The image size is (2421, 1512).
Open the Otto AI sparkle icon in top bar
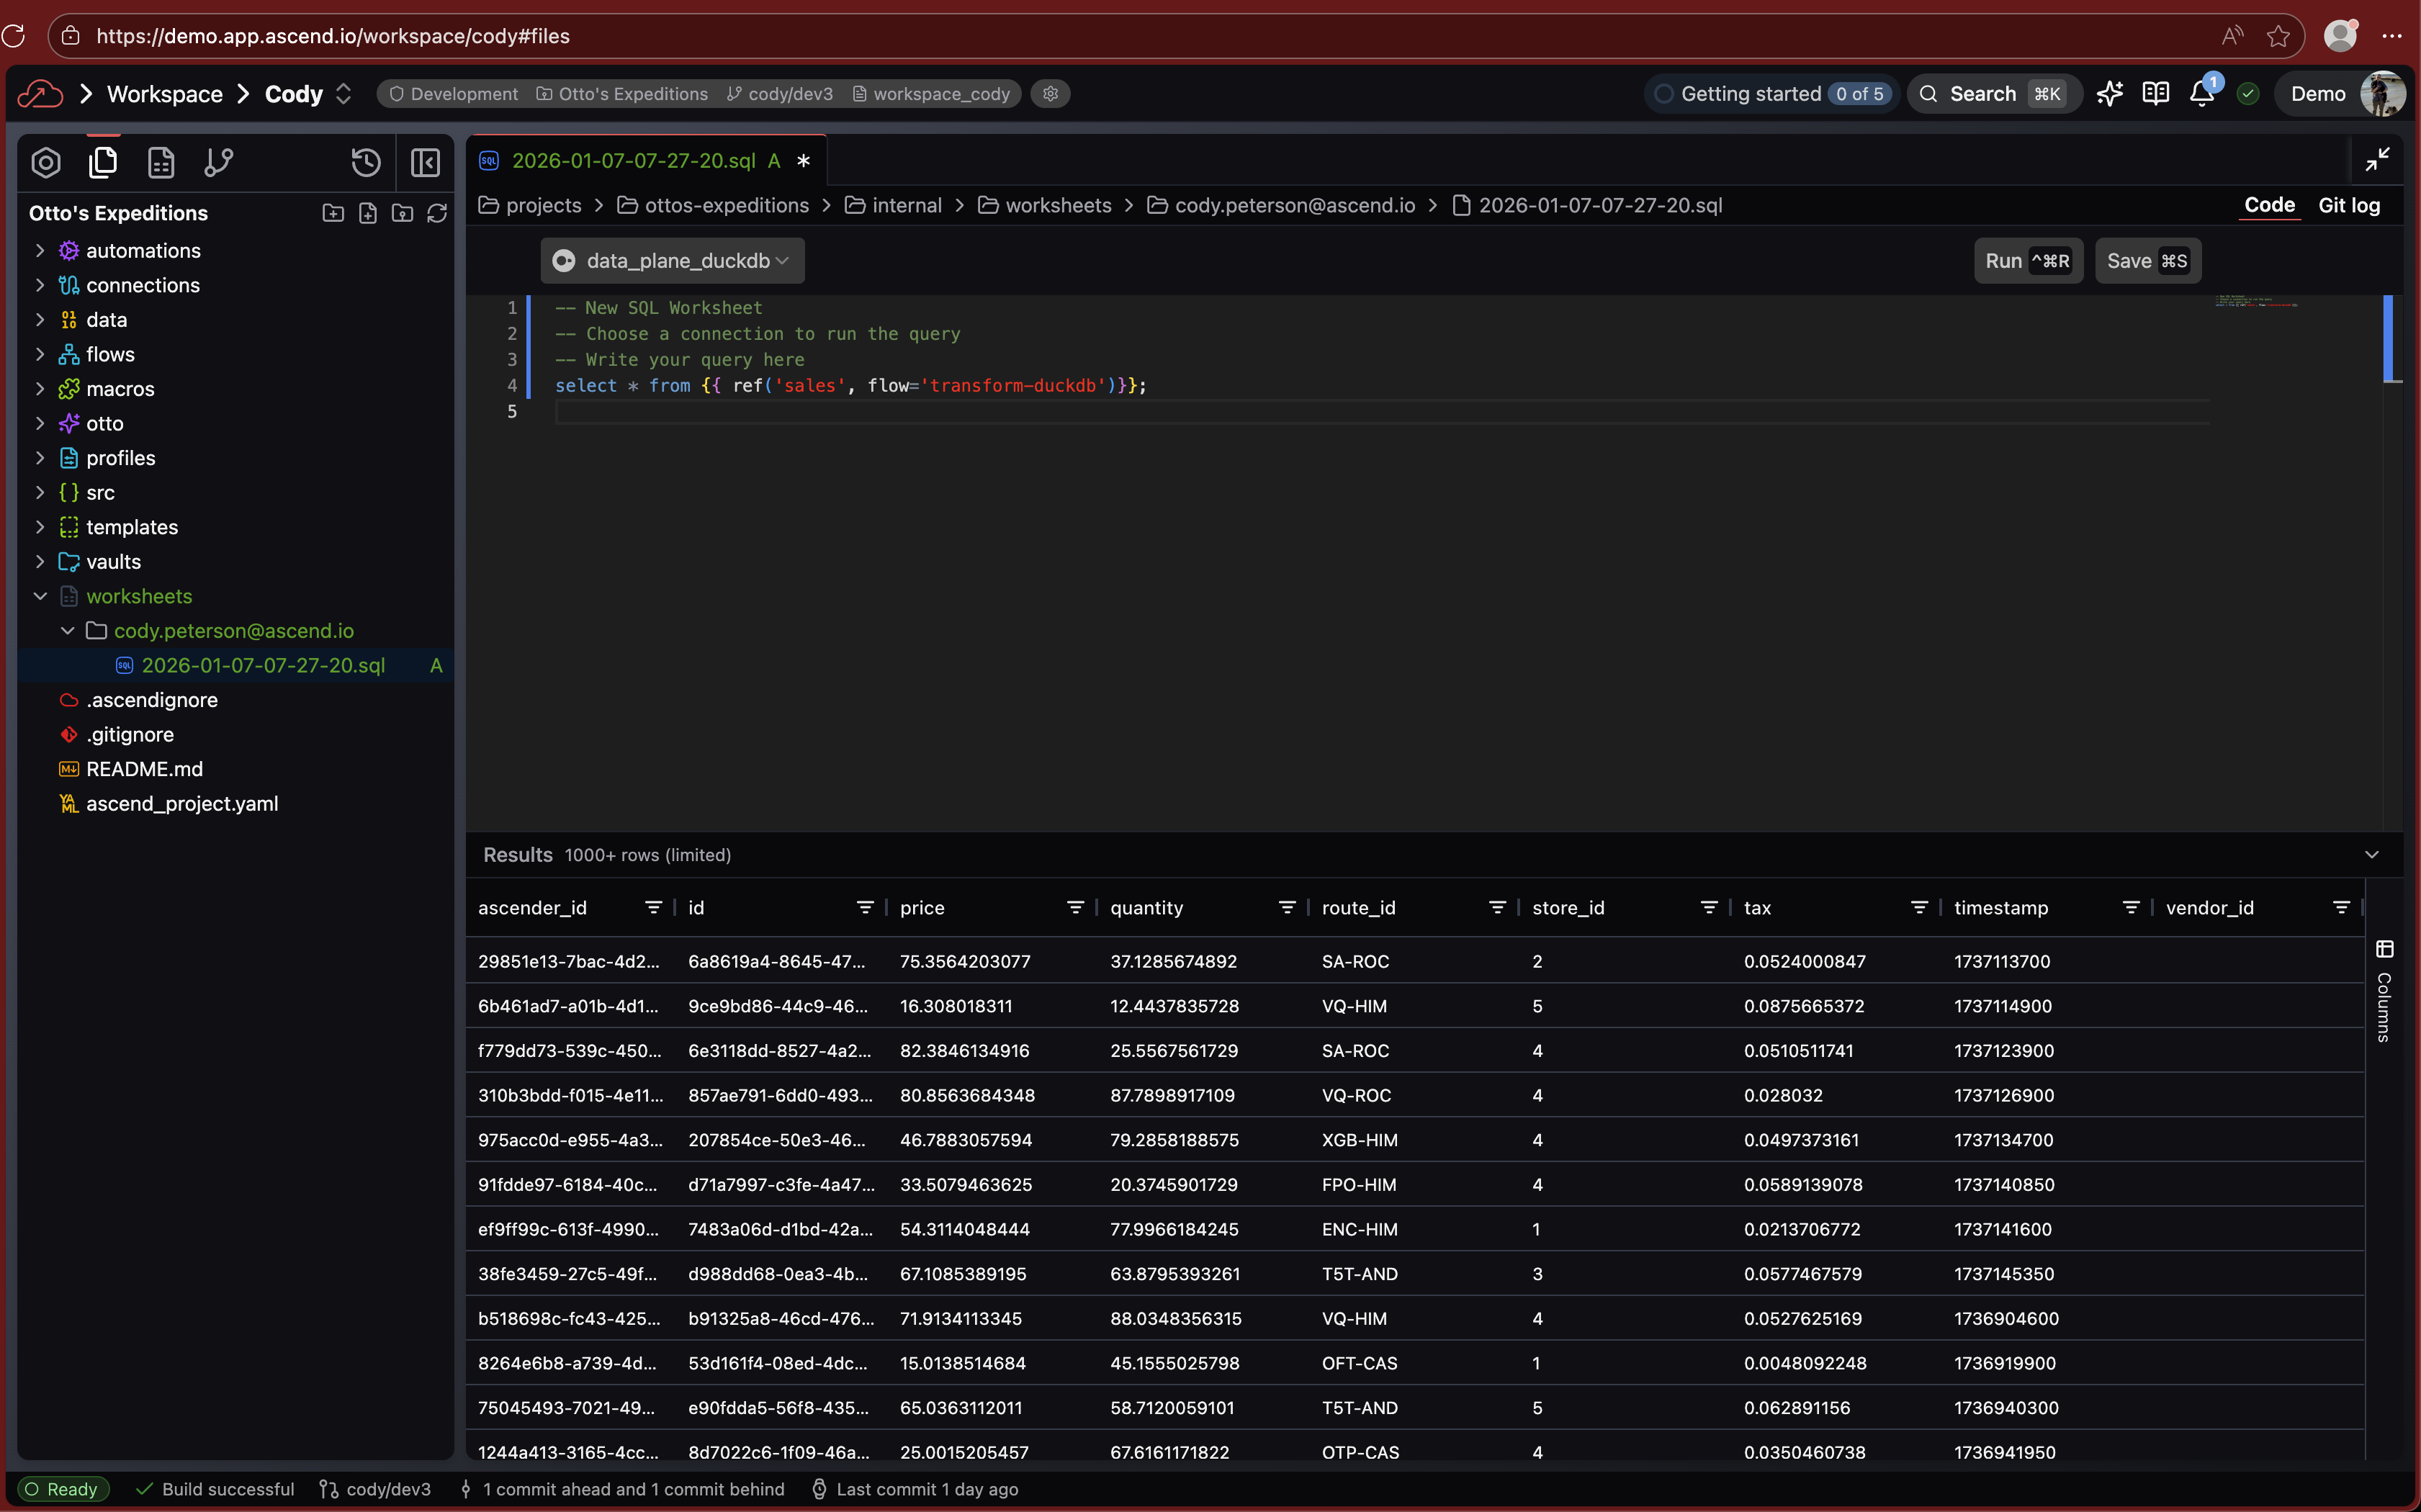pyautogui.click(x=2110, y=94)
